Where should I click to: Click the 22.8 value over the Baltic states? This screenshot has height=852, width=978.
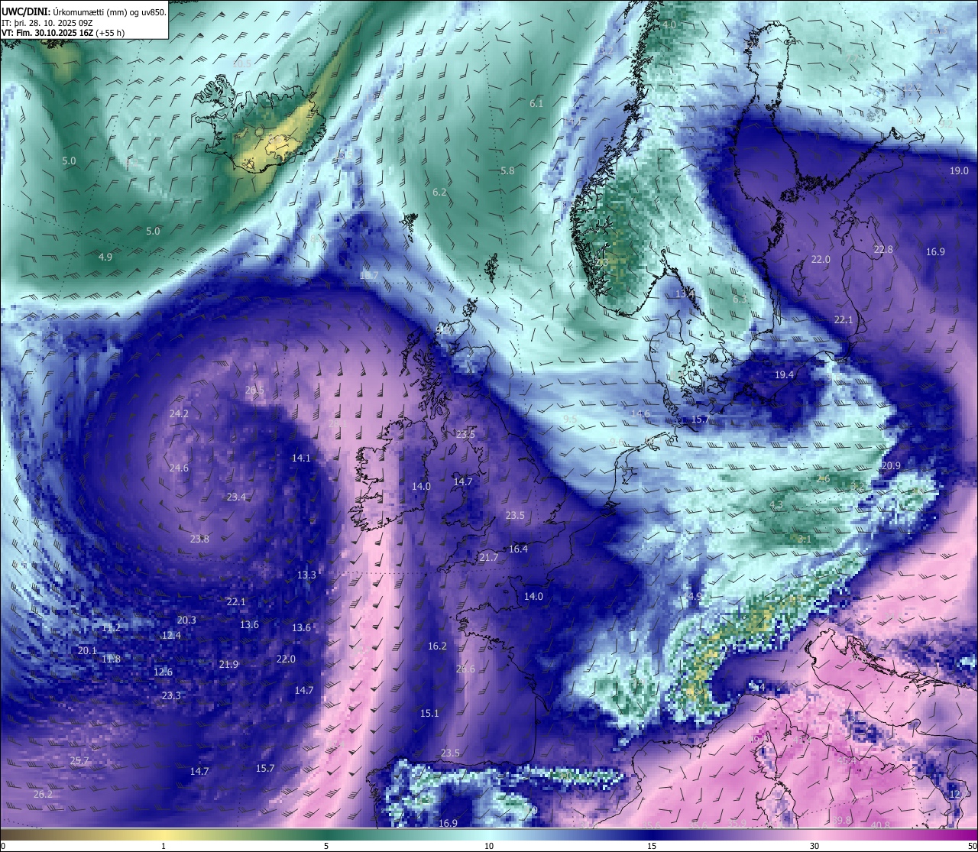tap(883, 250)
